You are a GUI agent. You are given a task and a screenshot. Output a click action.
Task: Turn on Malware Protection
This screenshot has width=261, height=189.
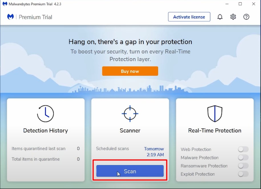[243, 158]
